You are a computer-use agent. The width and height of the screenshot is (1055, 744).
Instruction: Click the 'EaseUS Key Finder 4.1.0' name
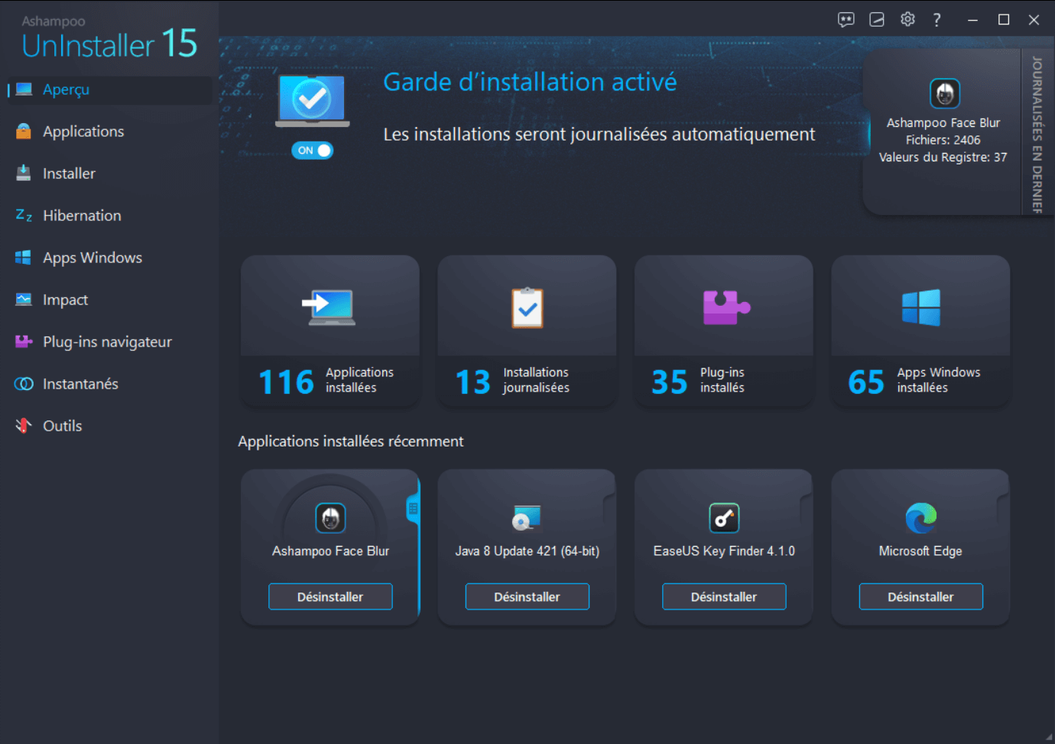coord(724,551)
